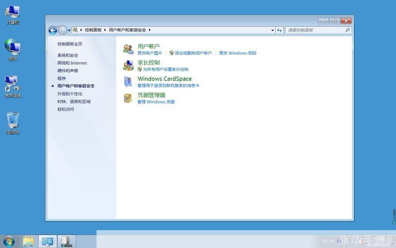
Task: Open the 凭据管理器 safe icon
Action: coord(128,98)
